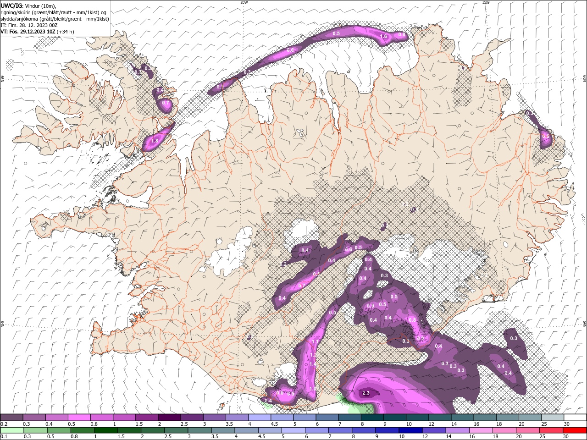Click the 1.6 value in the northern snow band

[x=384, y=37]
